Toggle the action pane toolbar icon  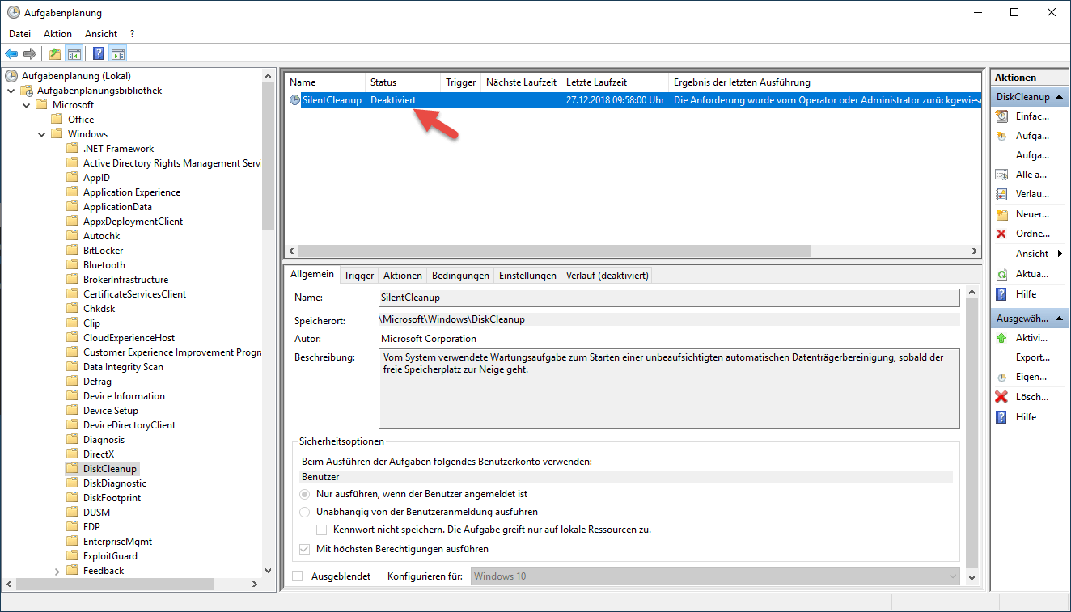click(118, 54)
